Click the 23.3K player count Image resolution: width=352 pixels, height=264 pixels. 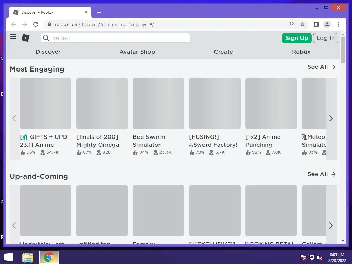(163, 152)
